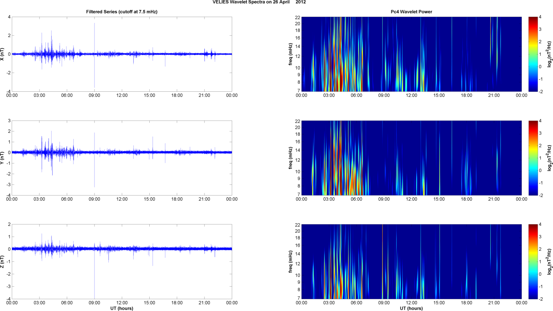Select the Pc4 Wavelet Power title
This screenshot has width=553, height=311.
click(x=411, y=12)
